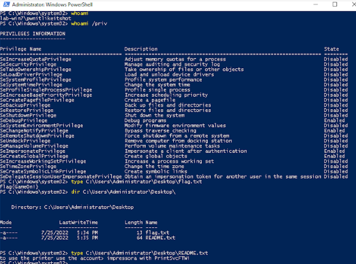
Task: Select 'SeBackupPrivilege' text
Action: pos(25,105)
